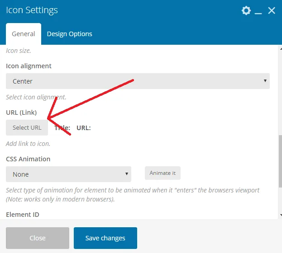Open the gear settings icon in header
The height and width of the screenshot is (253, 282).
246,10
